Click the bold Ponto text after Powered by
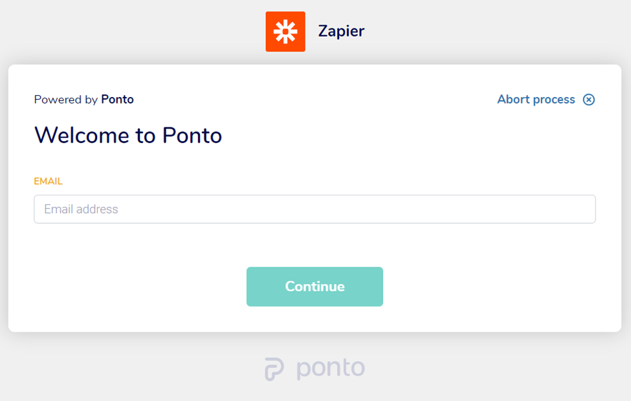This screenshot has height=401, width=631. [x=117, y=100]
